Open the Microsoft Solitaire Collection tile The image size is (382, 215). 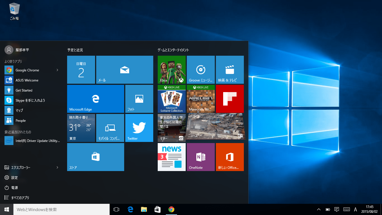click(x=172, y=99)
